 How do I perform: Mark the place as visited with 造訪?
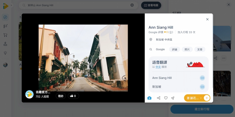pyautogui.click(x=61, y=96)
